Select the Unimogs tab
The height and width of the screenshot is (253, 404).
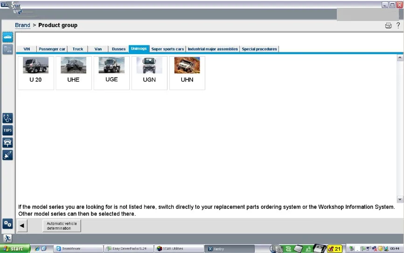pos(139,49)
